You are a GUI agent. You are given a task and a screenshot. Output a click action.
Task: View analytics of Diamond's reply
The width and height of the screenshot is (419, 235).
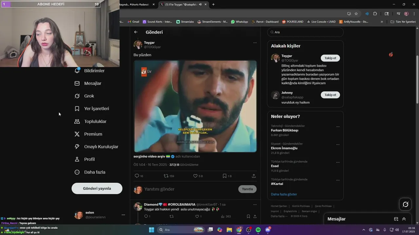223,216
